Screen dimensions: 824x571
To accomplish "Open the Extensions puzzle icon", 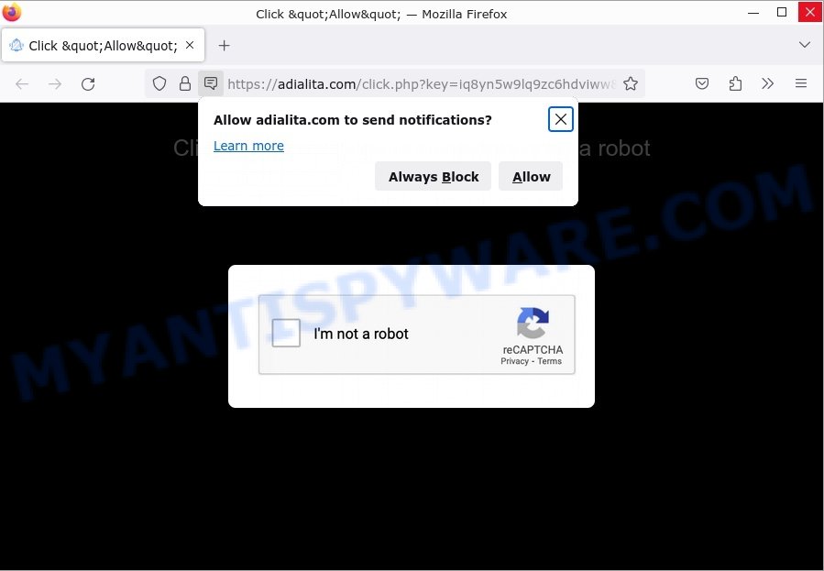I will [x=735, y=83].
